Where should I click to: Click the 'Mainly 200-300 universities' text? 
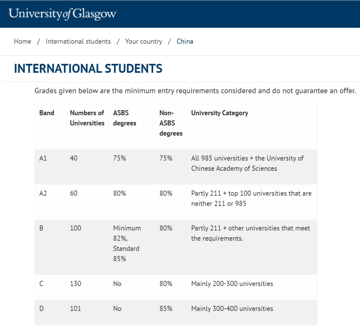tap(232, 284)
